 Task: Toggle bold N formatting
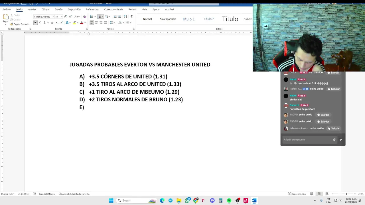pyautogui.click(x=35, y=22)
